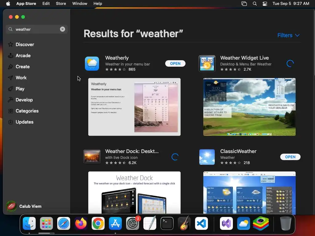This screenshot has width=315, height=236.
Task: Click the Weather Dock app icon
Action: 92,156
